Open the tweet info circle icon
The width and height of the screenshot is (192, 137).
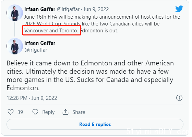(x=179, y=98)
